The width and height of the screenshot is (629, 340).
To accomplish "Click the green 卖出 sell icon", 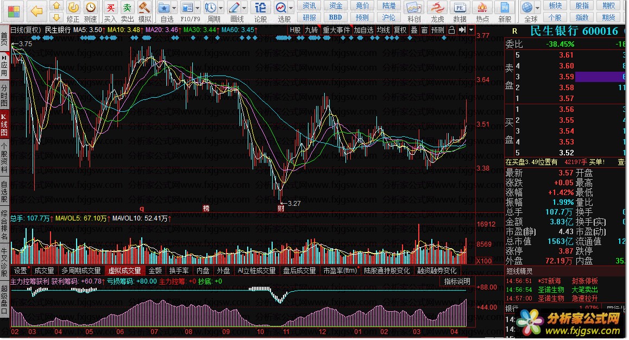I will pos(127,8).
